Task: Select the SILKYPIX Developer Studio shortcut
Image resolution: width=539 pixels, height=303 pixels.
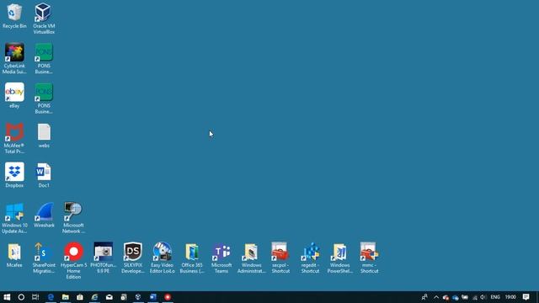Action: pos(133,258)
